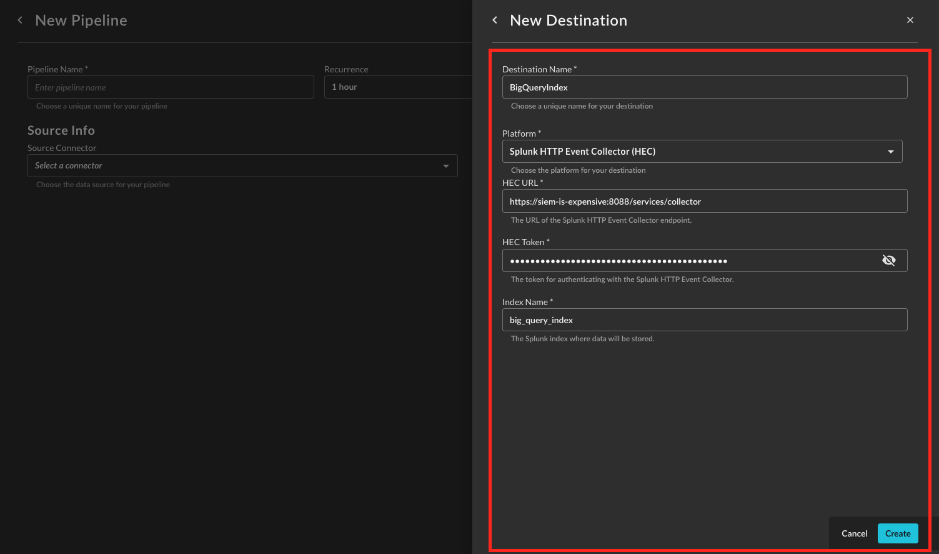This screenshot has width=939, height=554.
Task: Click the Cancel button
Action: pos(854,533)
